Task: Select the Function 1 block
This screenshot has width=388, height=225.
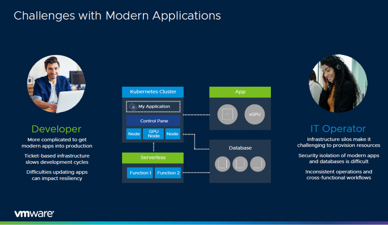Action: 139,173
